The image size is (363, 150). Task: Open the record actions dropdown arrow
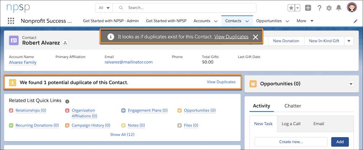(349, 41)
